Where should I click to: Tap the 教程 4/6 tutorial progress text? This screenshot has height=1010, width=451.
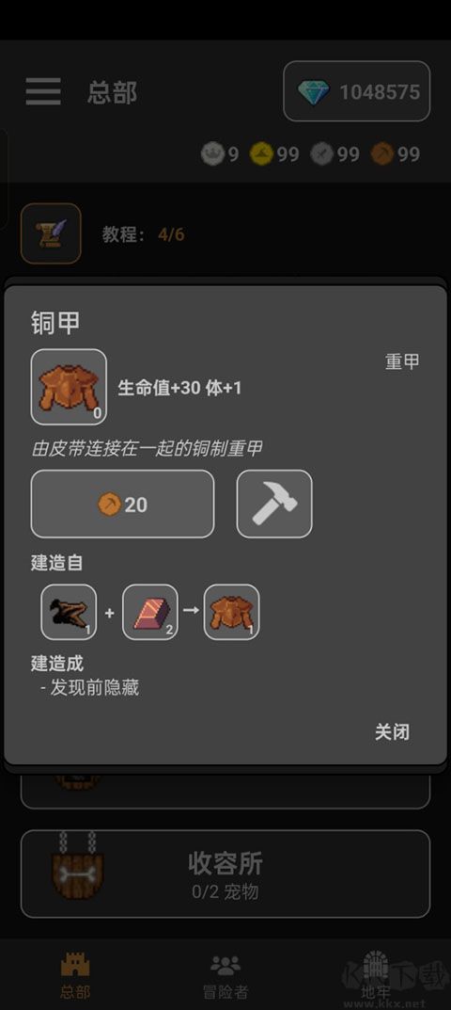point(143,233)
